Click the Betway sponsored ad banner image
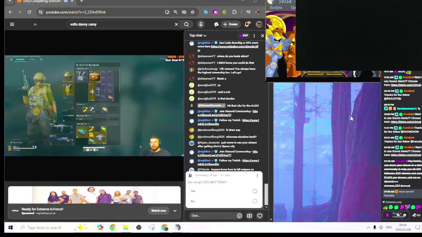The height and width of the screenshot is (237, 422). 94,196
